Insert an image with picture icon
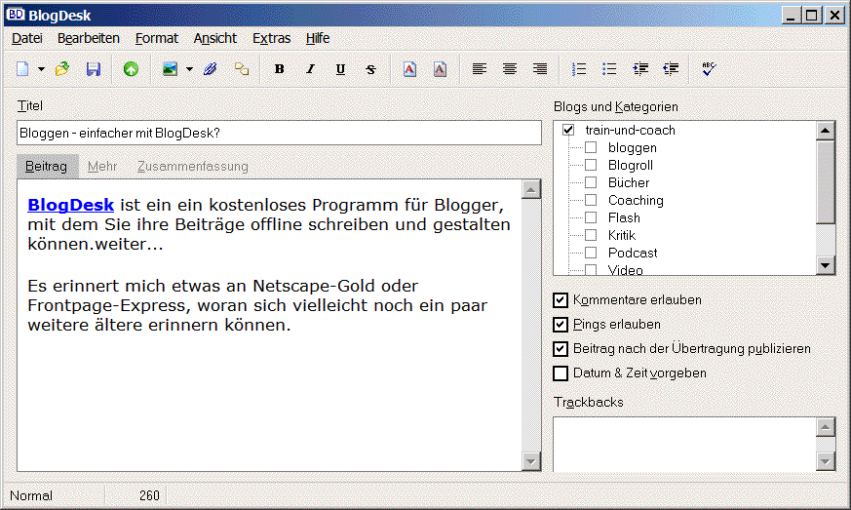Image resolution: width=851 pixels, height=510 pixels. [x=170, y=69]
